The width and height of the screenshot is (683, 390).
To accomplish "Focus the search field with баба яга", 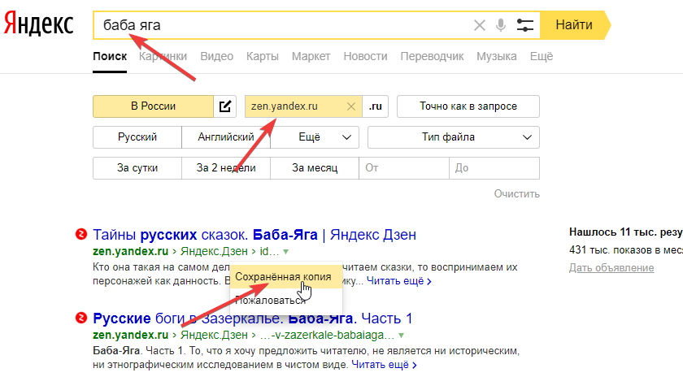I will 283,25.
